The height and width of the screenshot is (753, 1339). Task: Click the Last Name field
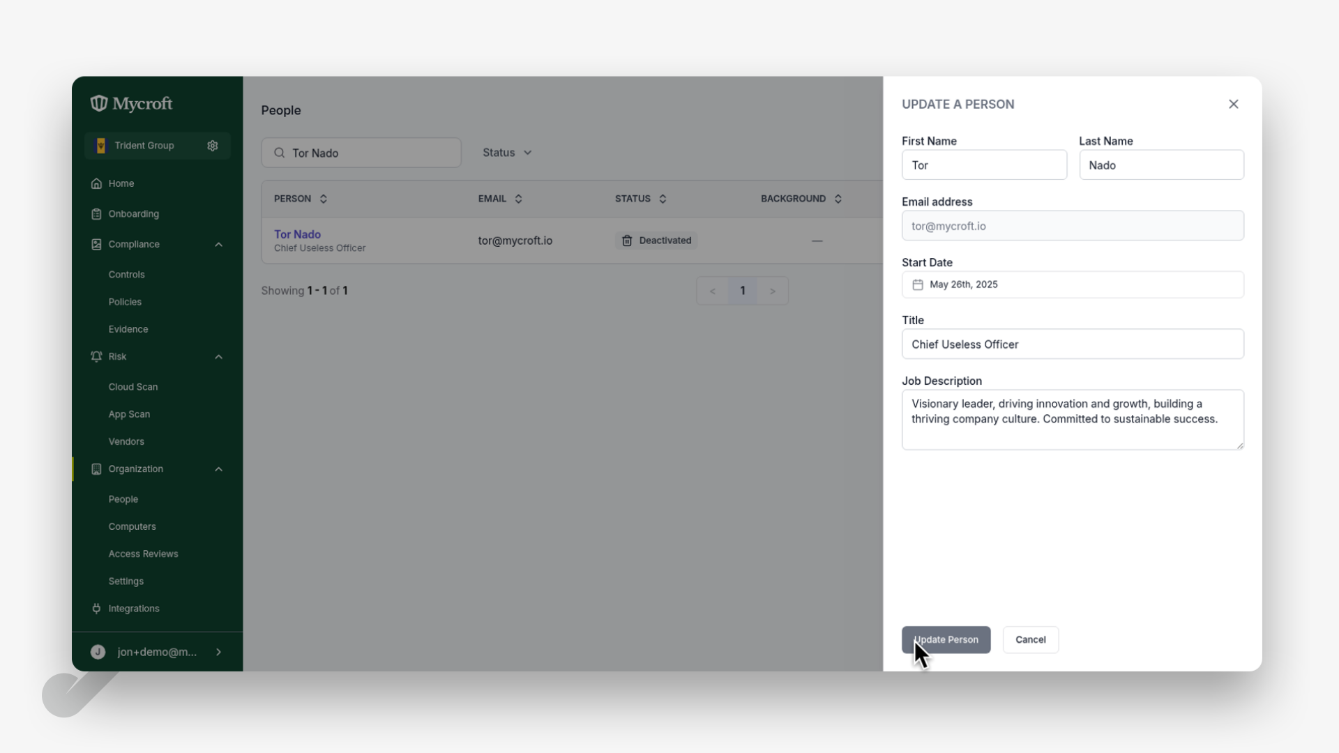pos(1161,165)
